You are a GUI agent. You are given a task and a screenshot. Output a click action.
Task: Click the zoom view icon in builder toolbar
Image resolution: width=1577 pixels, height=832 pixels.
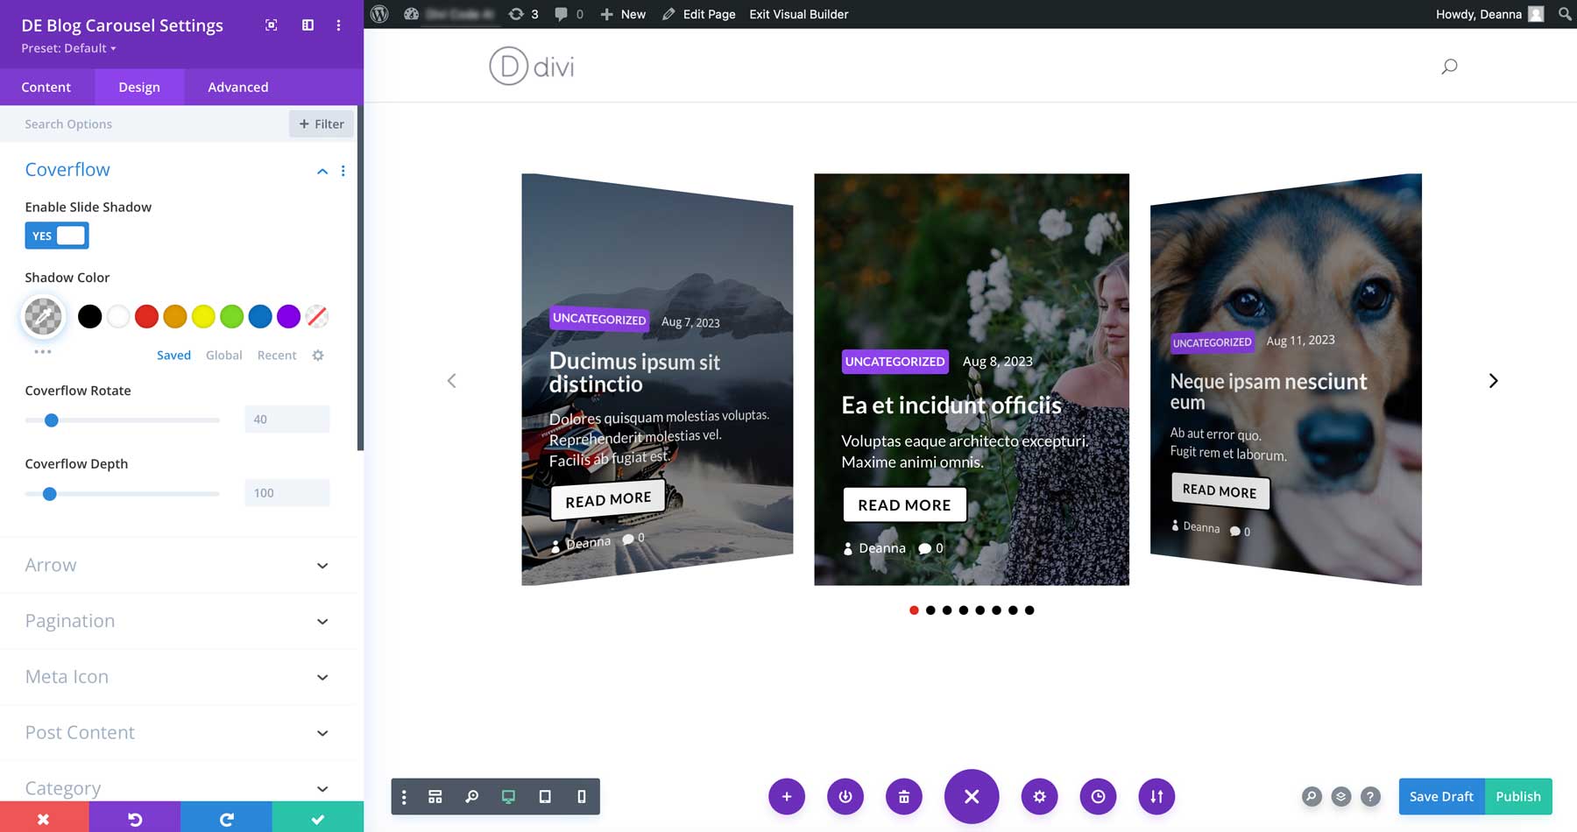coord(471,797)
